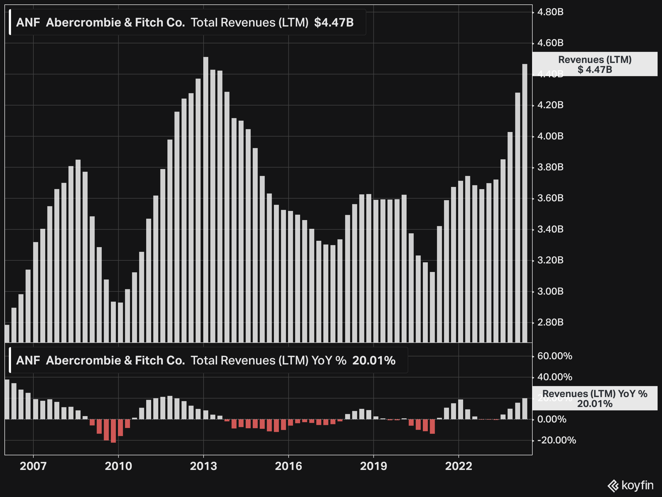Click the 0.00% y-axis label
Screen dimensions: 662x497
pyautogui.click(x=552, y=419)
